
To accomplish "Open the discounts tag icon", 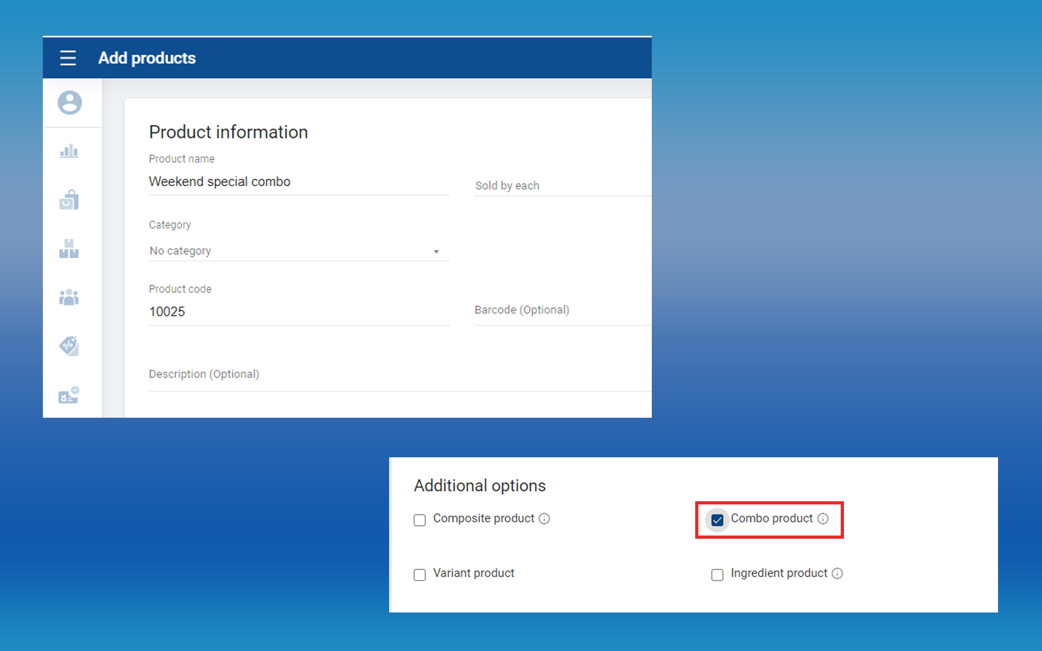I will click(x=69, y=346).
